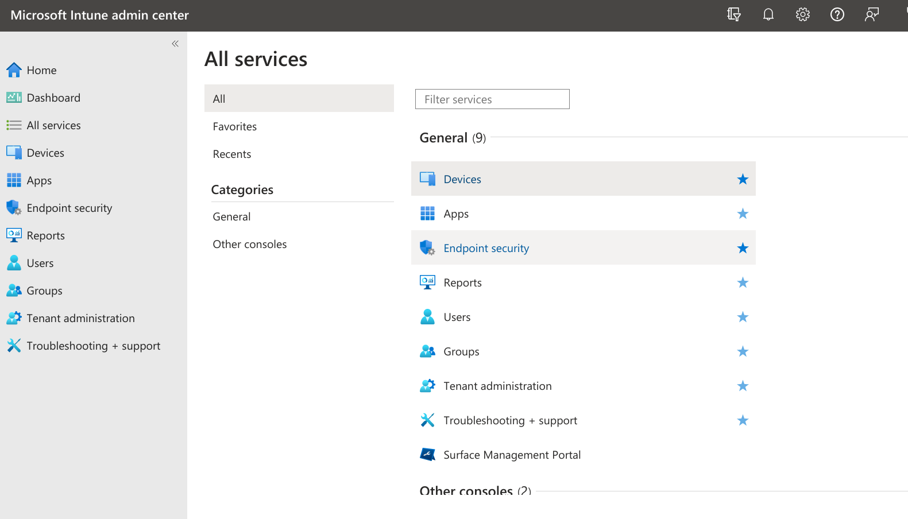Select the General category
Screen dimensions: 908x519
pyautogui.click(x=299, y=216)
